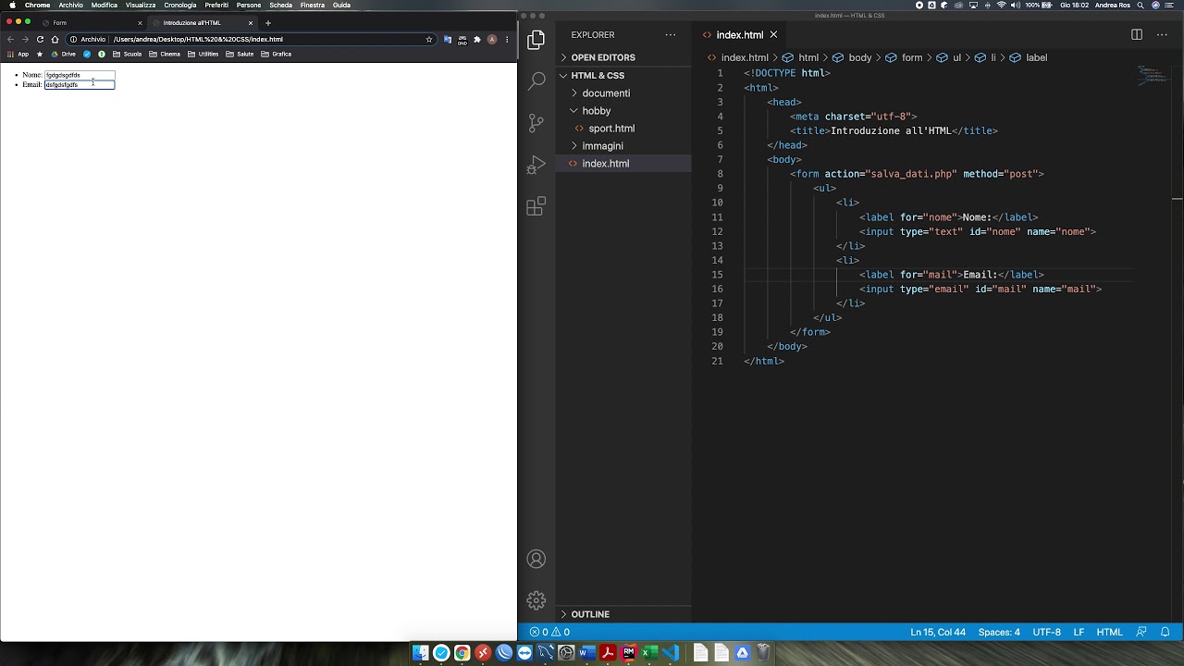Bookmark this page with the star icon
Screen dimensions: 1184x666
click(x=429, y=39)
